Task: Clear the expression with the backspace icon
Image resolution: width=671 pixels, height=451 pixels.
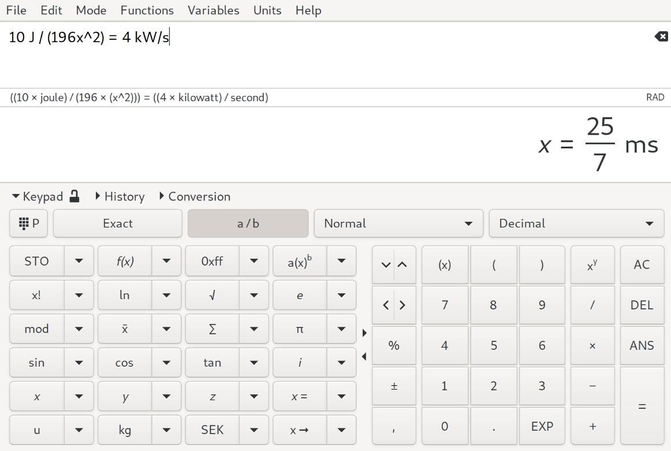Action: pyautogui.click(x=661, y=37)
